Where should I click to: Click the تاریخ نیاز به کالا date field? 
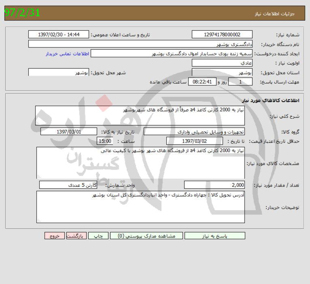pyautogui.click(x=69, y=132)
